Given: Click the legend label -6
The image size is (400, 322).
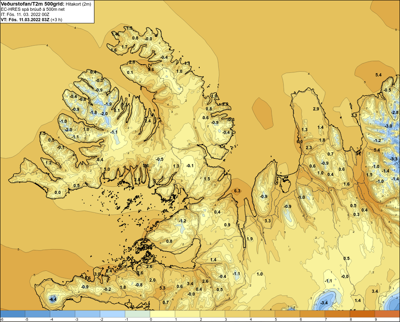Looking at the screenshot, I should point(2,320).
